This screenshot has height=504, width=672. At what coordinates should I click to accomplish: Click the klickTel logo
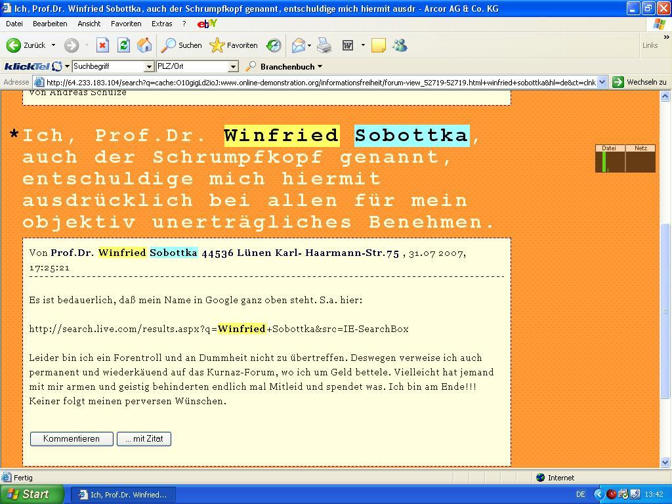point(33,66)
